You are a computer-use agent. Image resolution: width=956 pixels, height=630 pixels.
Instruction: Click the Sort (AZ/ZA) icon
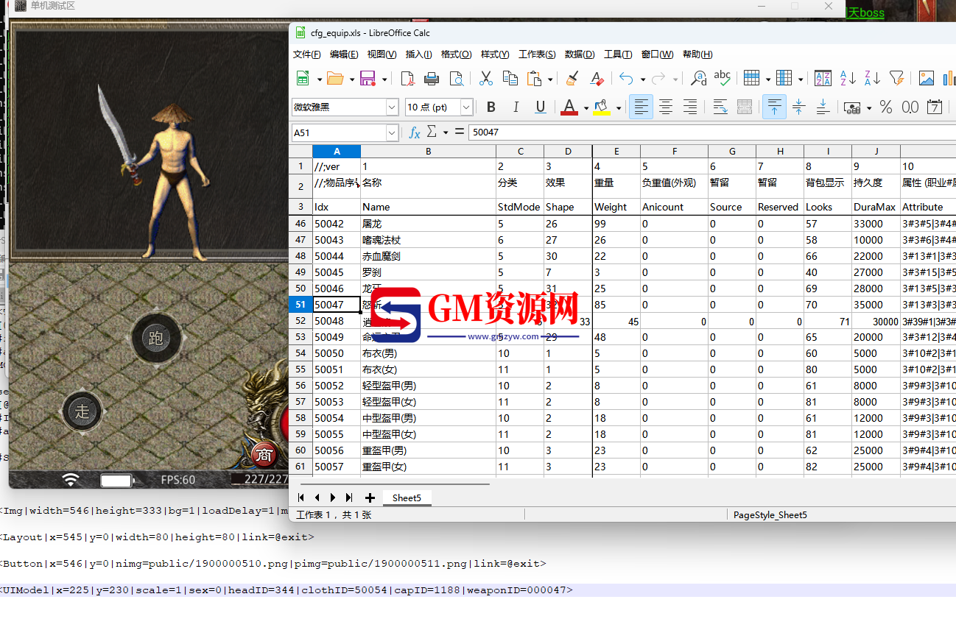click(x=823, y=79)
